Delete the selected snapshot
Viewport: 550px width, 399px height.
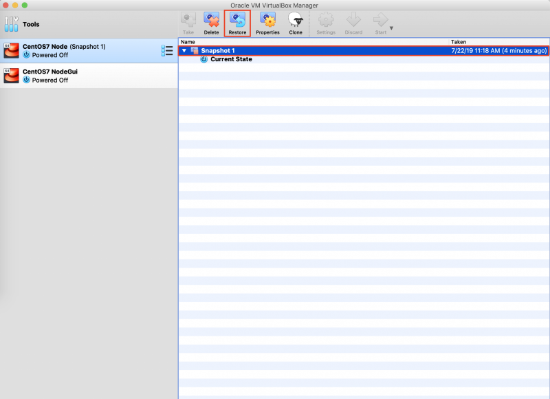tap(212, 23)
